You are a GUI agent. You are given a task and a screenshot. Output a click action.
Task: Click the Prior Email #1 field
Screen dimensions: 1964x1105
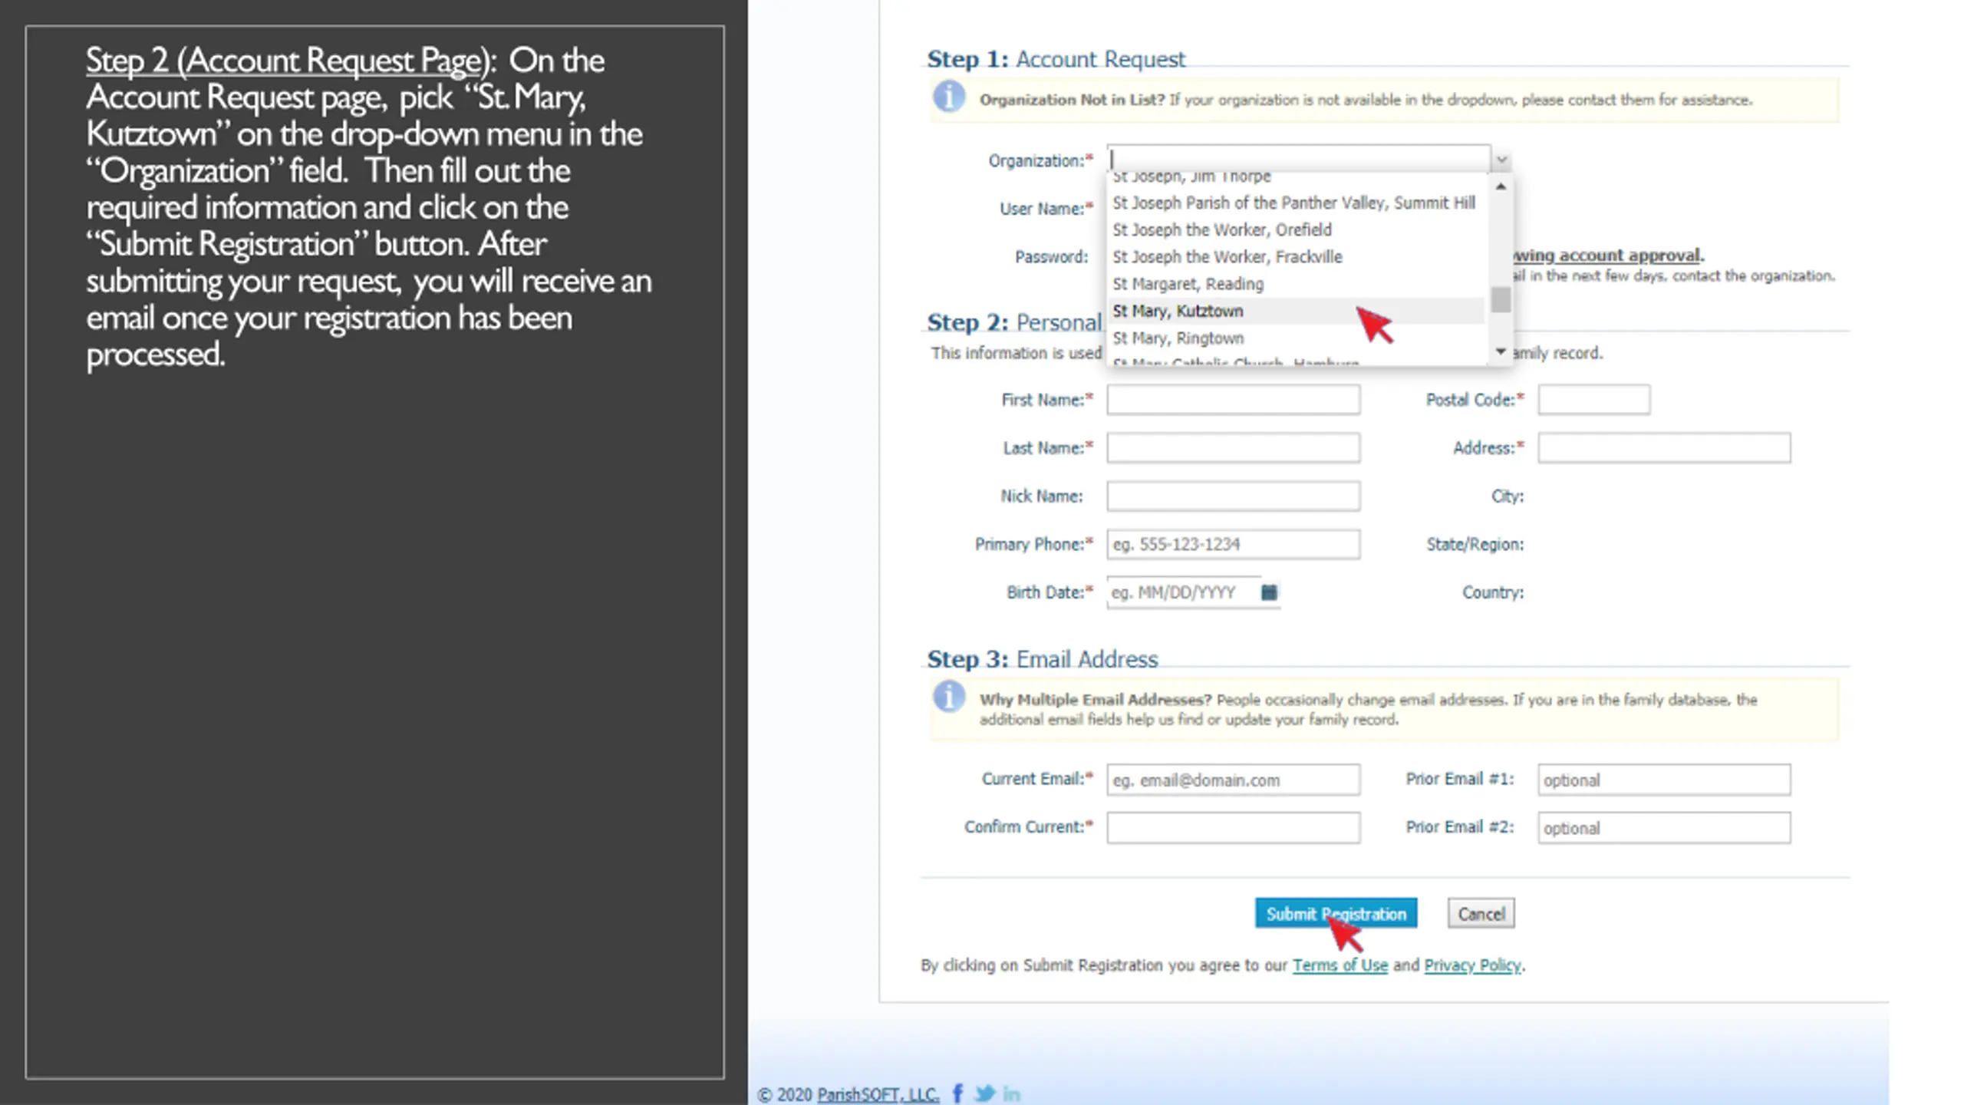pos(1664,780)
